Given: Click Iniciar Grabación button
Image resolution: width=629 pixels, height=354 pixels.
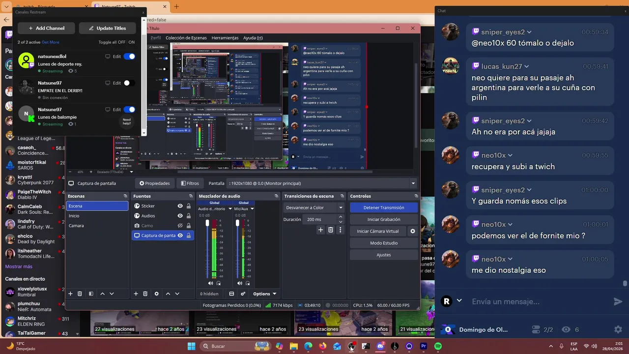Looking at the screenshot, I should point(384,219).
